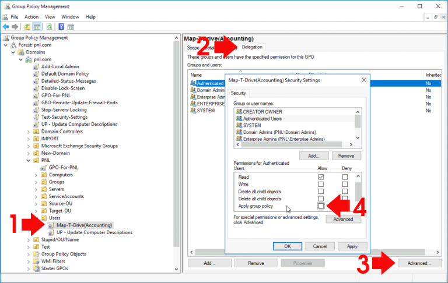The width and height of the screenshot is (448, 283).
Task: Click the Map-T-Drive(Accounting) GPO link icon
Action: pyautogui.click(x=51, y=225)
